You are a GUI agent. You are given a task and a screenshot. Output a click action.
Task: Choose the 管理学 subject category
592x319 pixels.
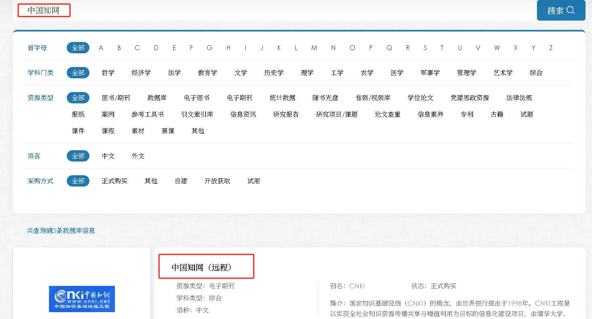(x=467, y=73)
